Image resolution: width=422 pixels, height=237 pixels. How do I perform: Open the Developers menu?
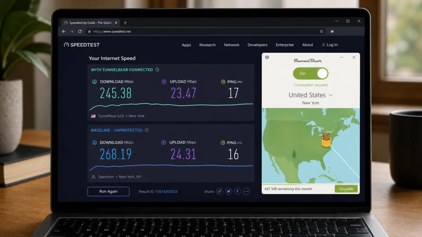click(257, 45)
